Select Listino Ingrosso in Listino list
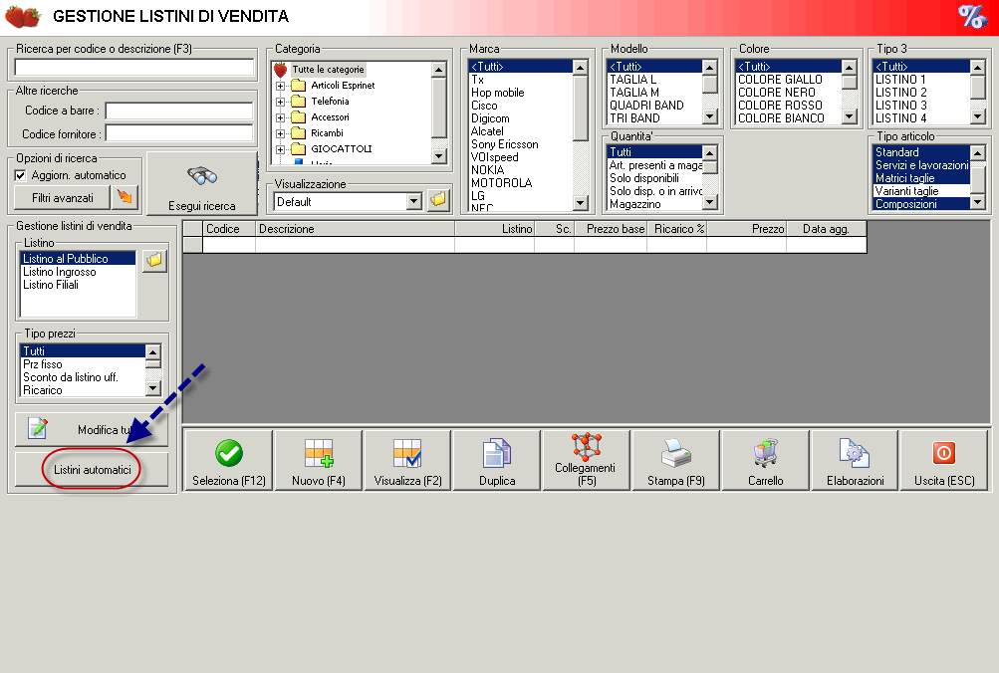This screenshot has height=673, width=999. [x=78, y=272]
